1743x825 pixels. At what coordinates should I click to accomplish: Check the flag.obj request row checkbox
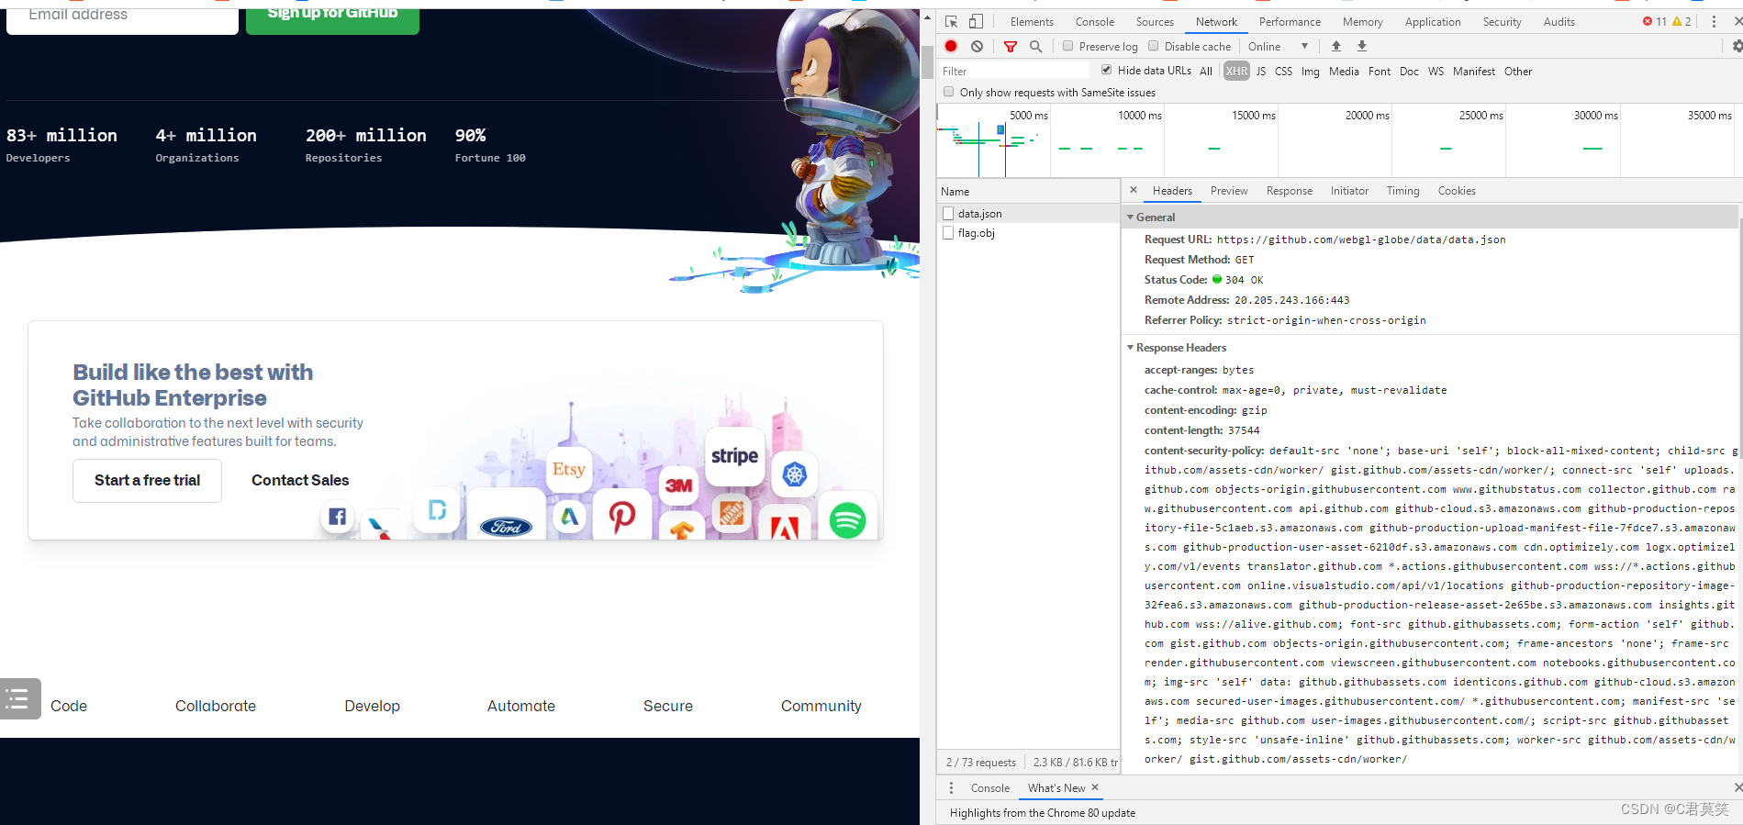[948, 233]
